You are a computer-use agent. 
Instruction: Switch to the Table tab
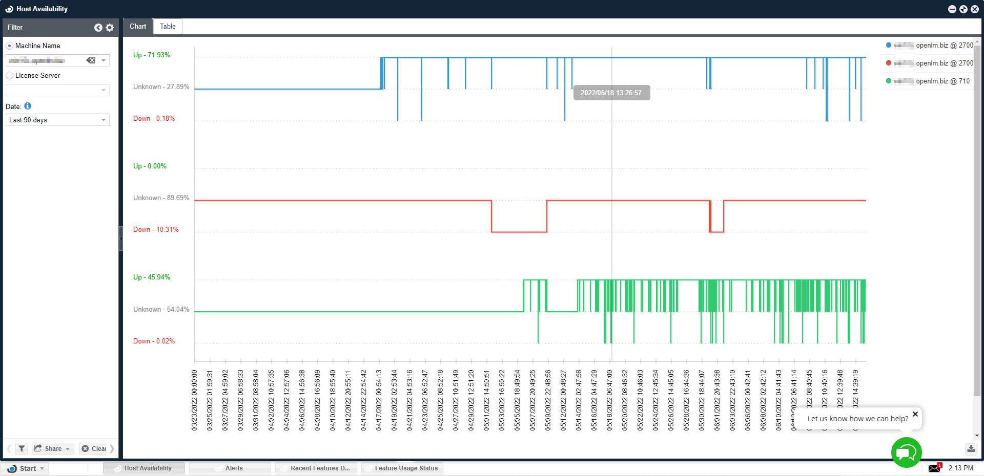[x=168, y=27]
